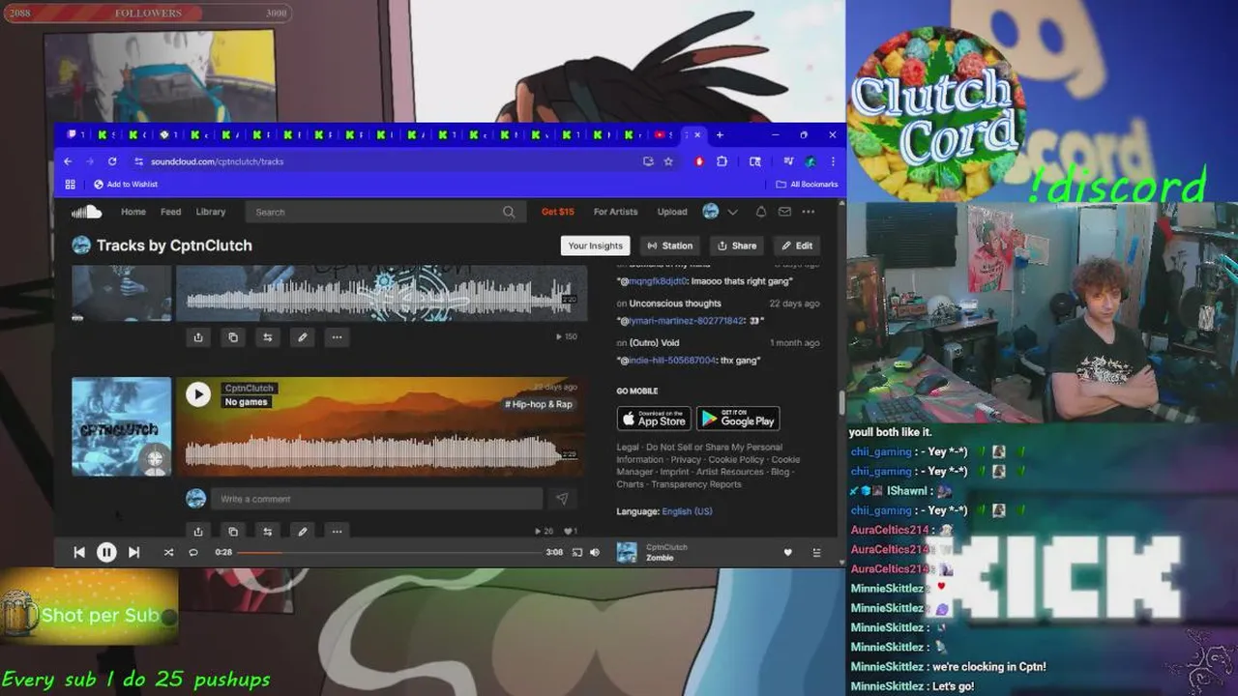The width and height of the screenshot is (1238, 696).
Task: Open a new browser tab with plus
Action: [x=720, y=134]
